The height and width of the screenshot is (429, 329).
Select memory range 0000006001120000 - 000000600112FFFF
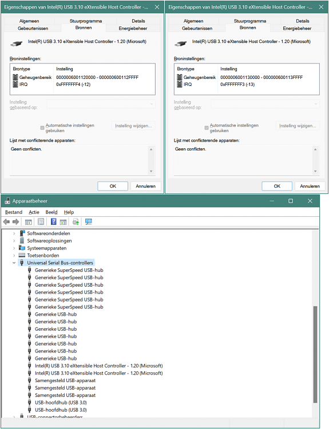[x=97, y=77]
